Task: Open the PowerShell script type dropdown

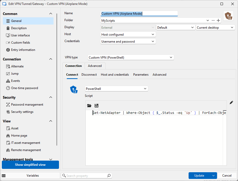Action: [116, 89]
